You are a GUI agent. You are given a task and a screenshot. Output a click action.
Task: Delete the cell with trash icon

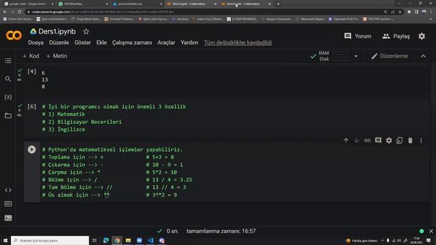pyautogui.click(x=410, y=141)
